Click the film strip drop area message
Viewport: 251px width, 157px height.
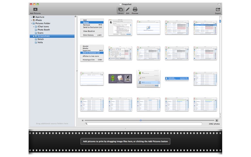[x=125, y=141]
